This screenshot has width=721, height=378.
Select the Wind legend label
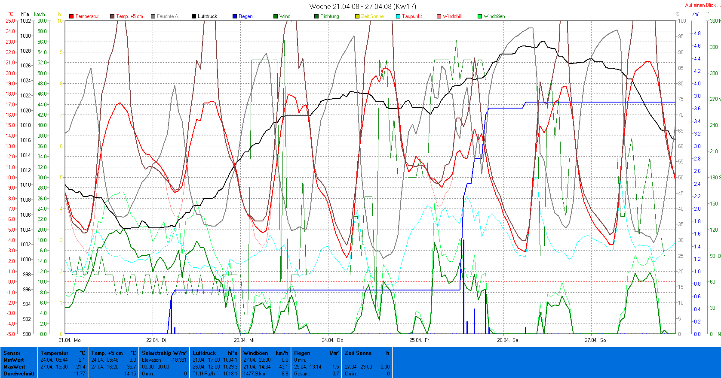pos(285,16)
